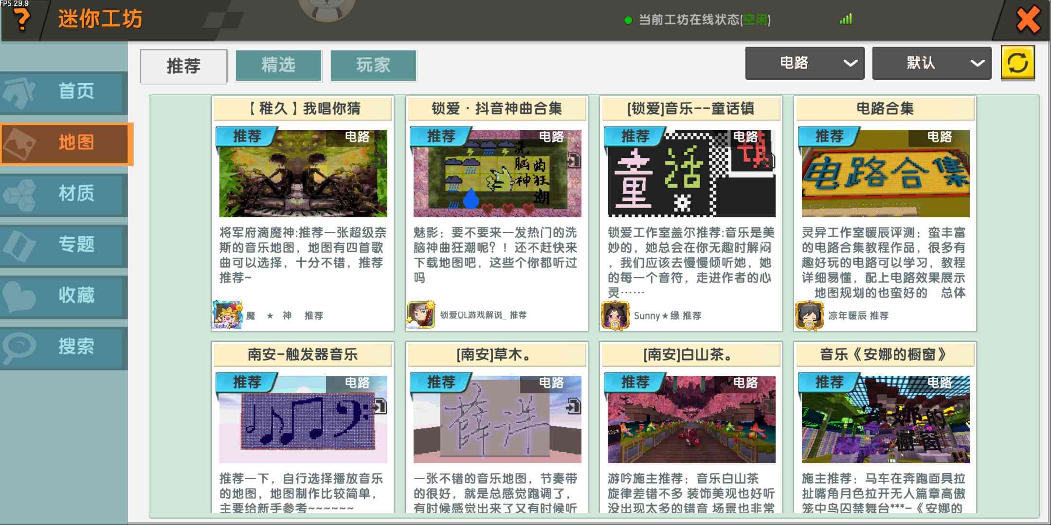Click the 电路合集 card title

[x=885, y=108]
